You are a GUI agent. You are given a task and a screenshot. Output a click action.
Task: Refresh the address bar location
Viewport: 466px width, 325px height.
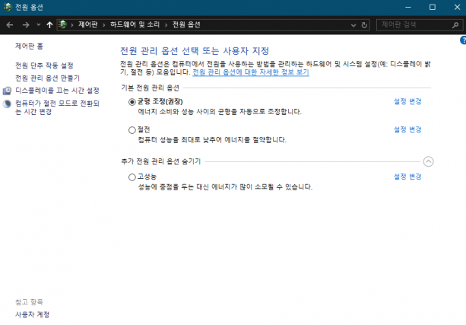click(365, 25)
